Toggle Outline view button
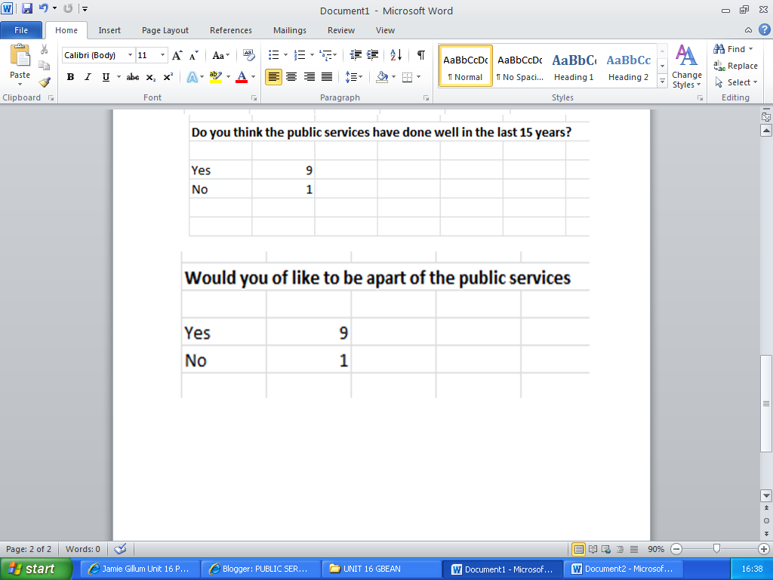 click(621, 549)
